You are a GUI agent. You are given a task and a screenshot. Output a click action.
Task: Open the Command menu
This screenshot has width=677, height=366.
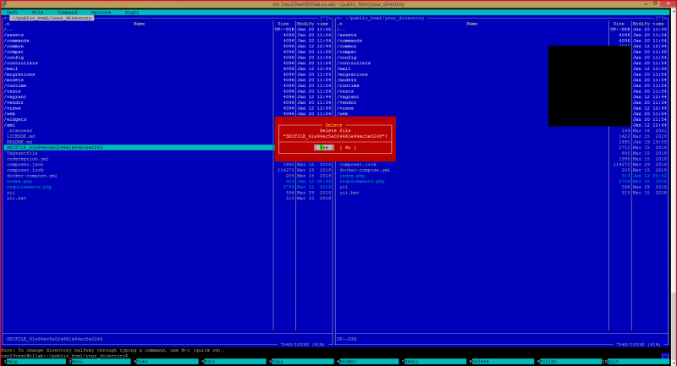(x=68, y=12)
